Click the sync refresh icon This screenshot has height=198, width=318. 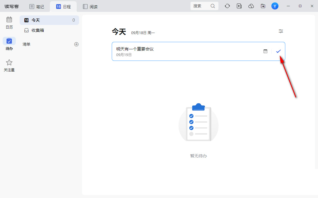pyautogui.click(x=227, y=6)
